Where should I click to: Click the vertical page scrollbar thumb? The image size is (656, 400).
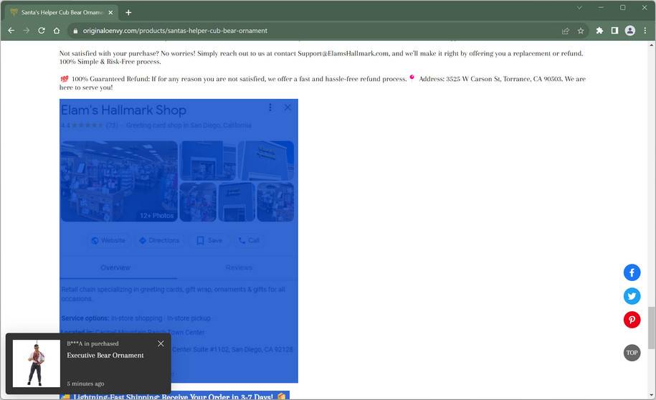652,328
